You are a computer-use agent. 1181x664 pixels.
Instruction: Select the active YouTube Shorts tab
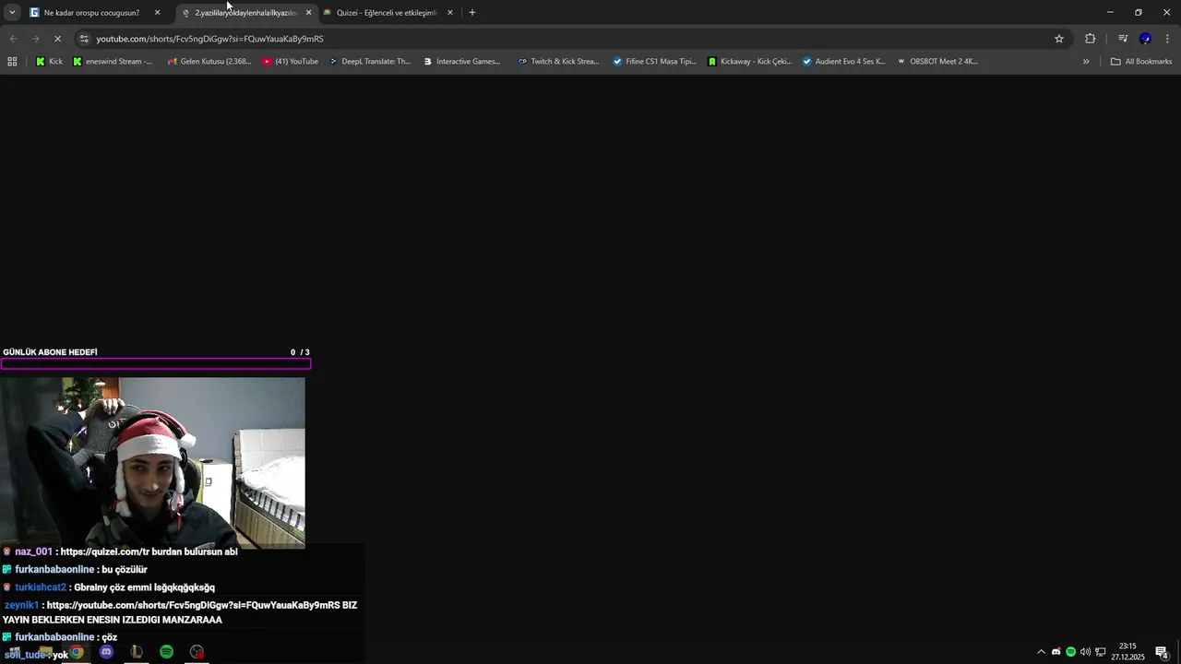[x=245, y=13]
